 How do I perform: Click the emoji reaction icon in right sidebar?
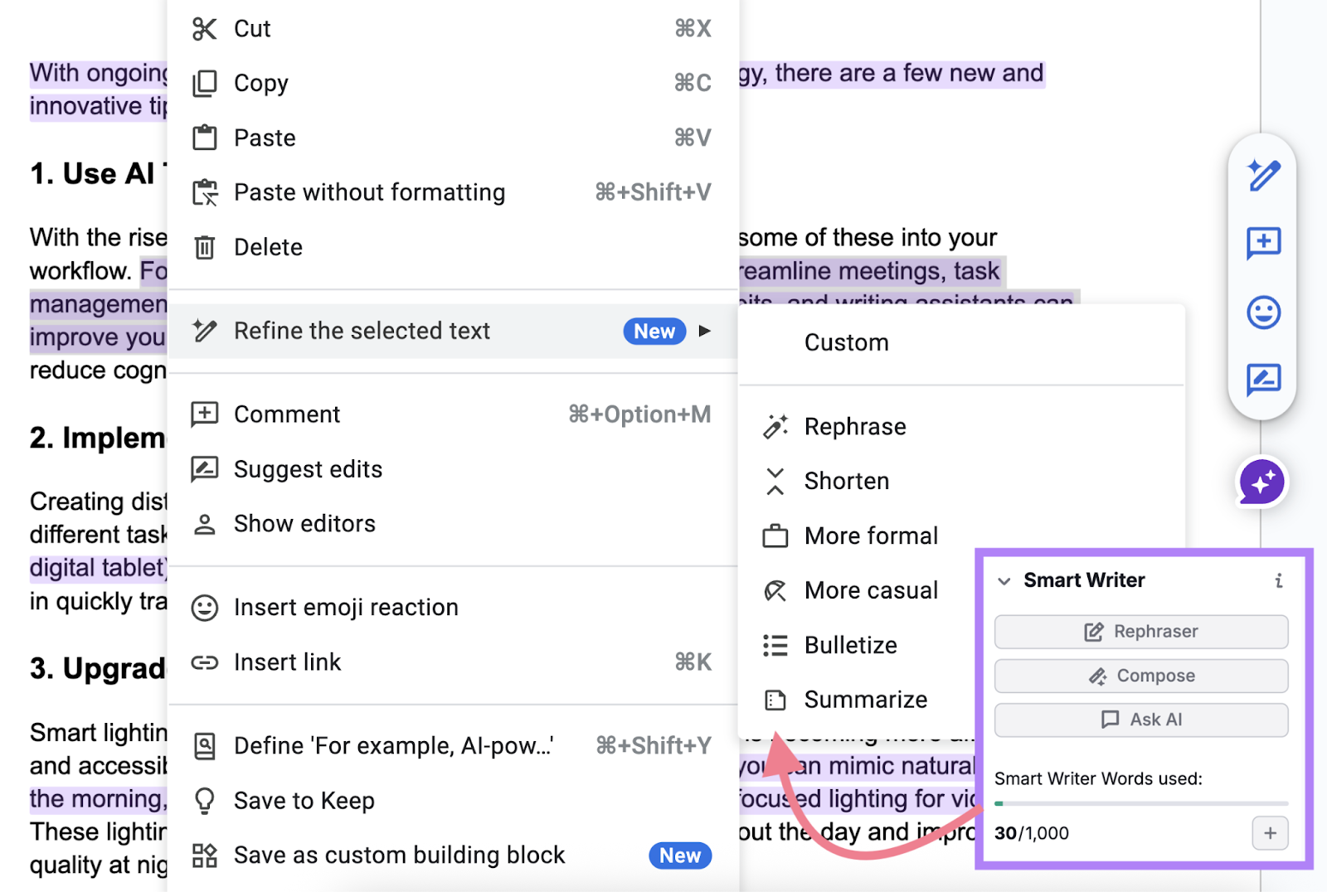tap(1262, 313)
